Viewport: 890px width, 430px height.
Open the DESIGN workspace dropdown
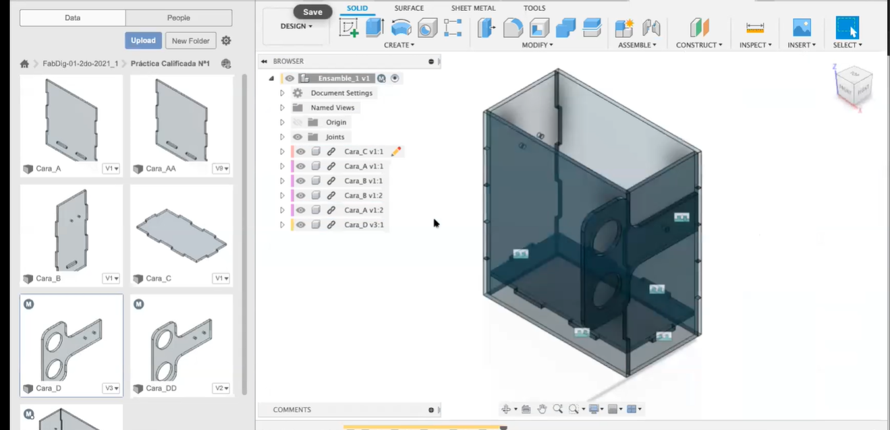296,26
